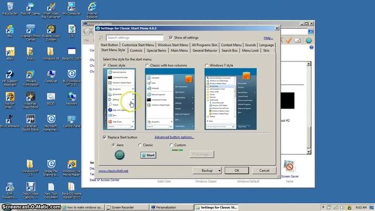
Task: Toggle Replace Start button checkbox
Action: (x=104, y=137)
